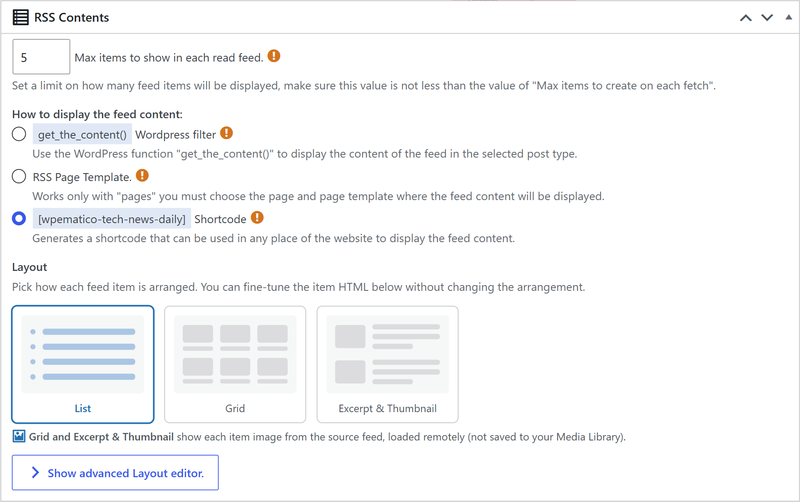Open help icon next to Shortcode

[257, 217]
